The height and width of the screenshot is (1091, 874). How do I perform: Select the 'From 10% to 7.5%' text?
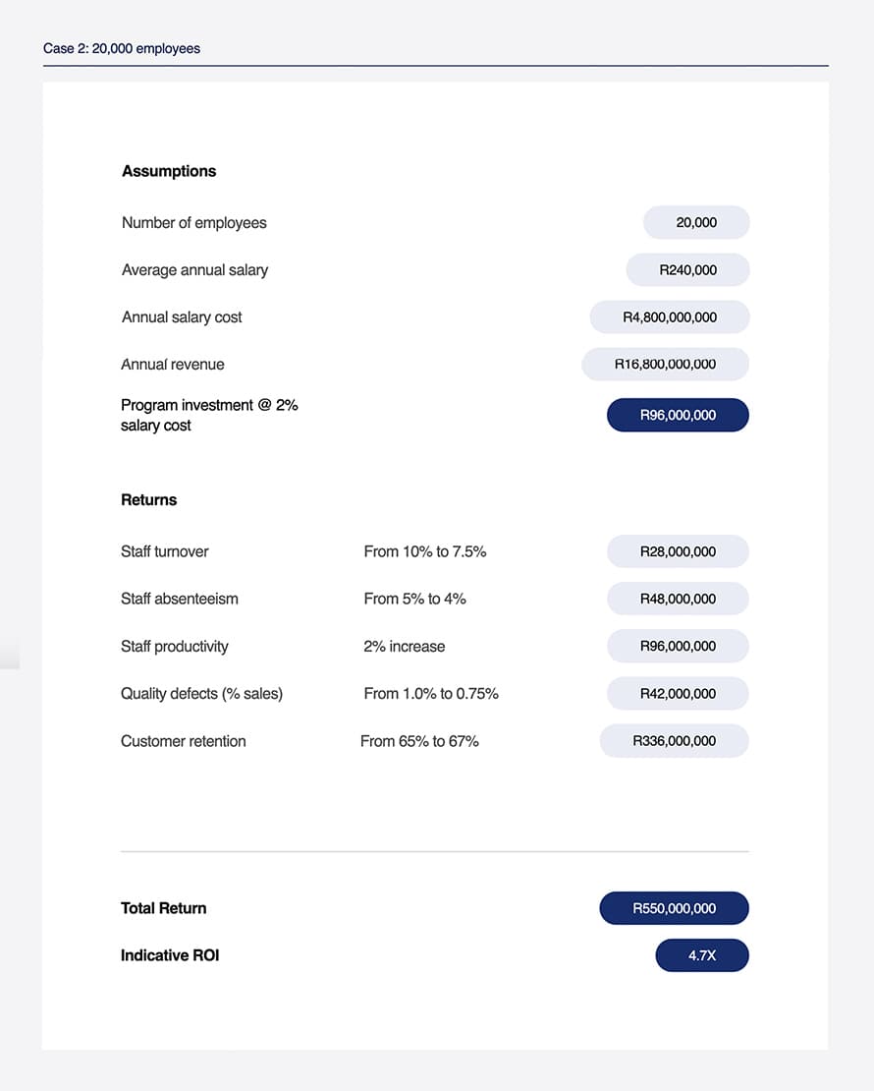424,551
